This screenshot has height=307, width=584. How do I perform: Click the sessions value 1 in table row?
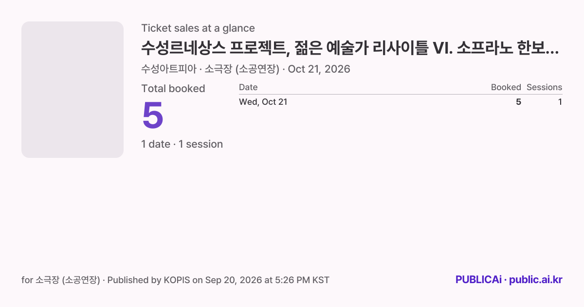[x=560, y=102]
